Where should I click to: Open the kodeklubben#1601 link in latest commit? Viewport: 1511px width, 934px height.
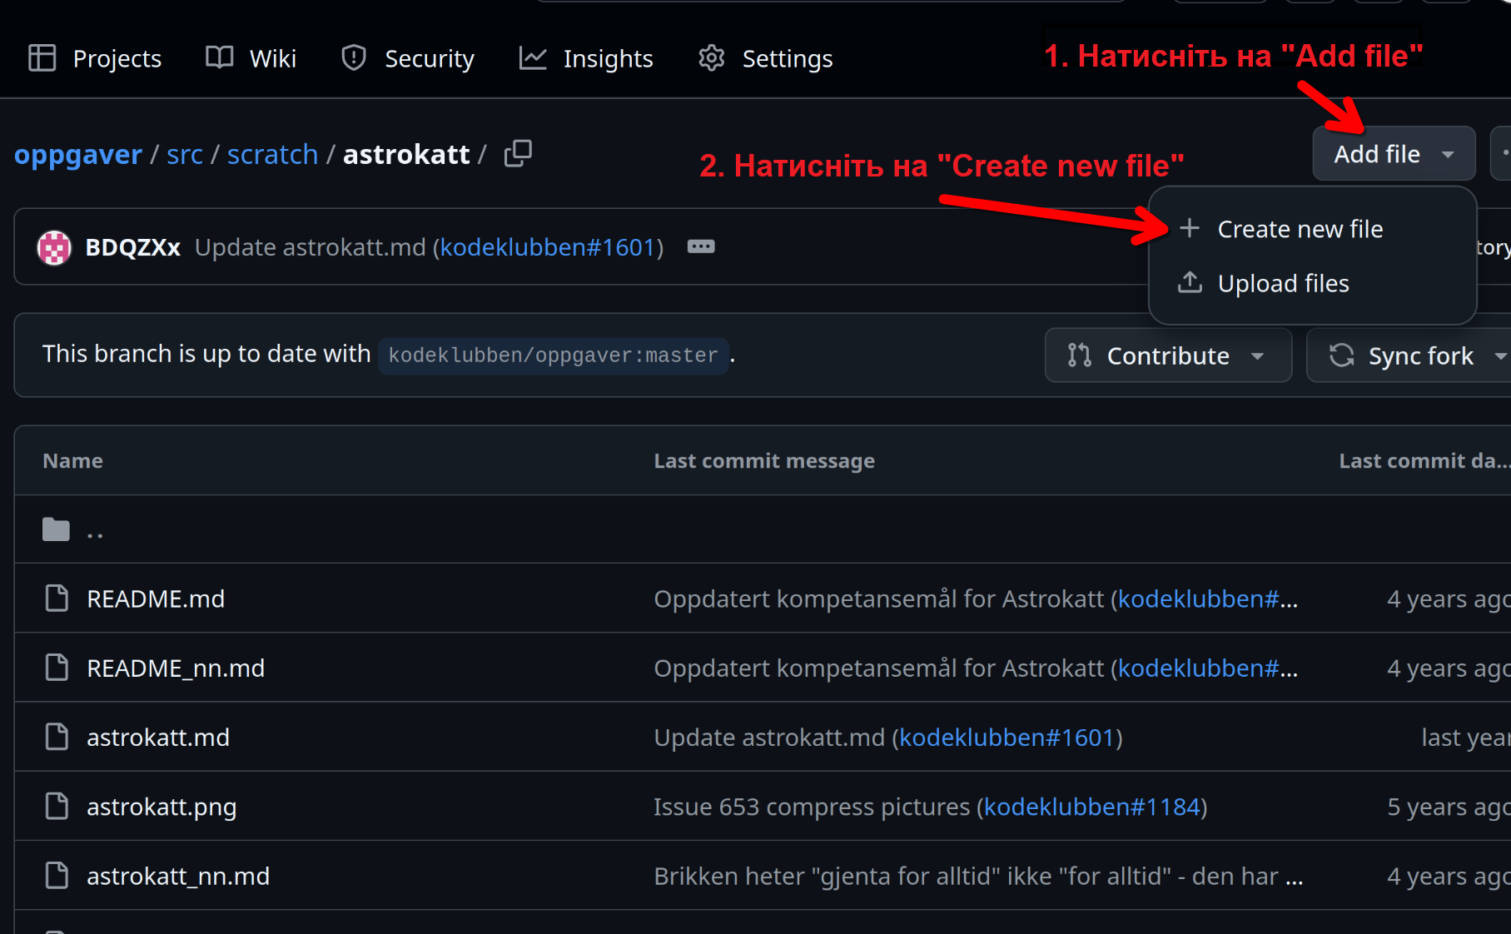click(x=547, y=247)
